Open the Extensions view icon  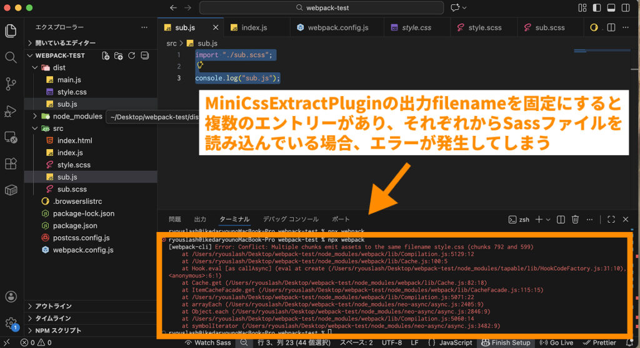pyautogui.click(x=11, y=163)
